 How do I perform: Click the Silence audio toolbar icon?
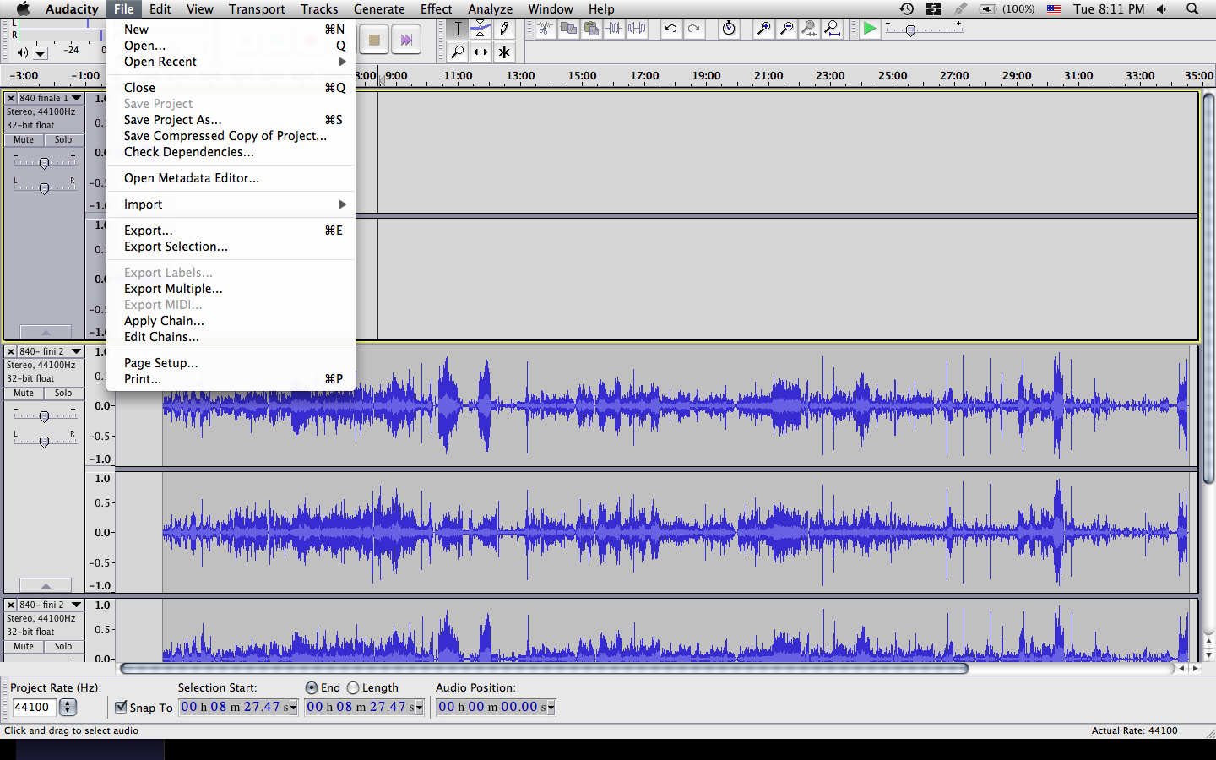pyautogui.click(x=638, y=29)
